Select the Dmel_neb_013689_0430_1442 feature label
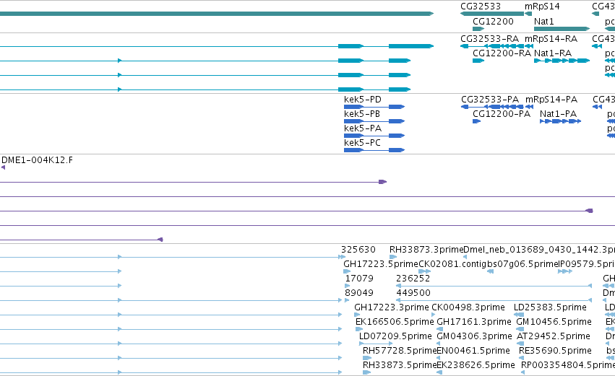Viewport: 615px width, 376px height. 539,250
